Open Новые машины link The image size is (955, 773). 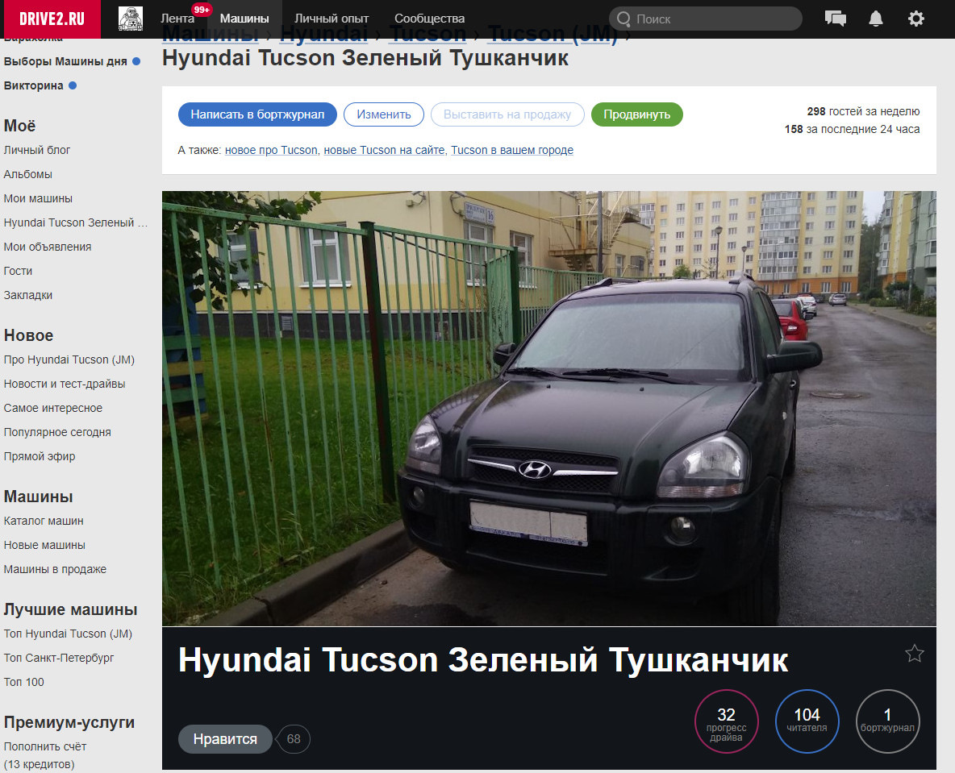[44, 546]
